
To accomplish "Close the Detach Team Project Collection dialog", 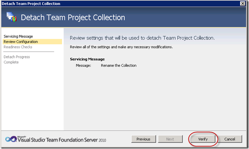I will 243,3.
